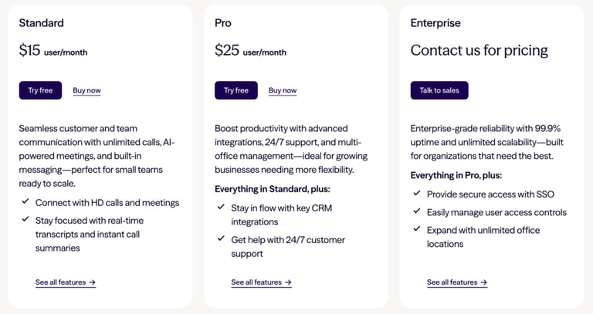Click the Try free button under Pro
The image size is (593, 314).
(236, 90)
